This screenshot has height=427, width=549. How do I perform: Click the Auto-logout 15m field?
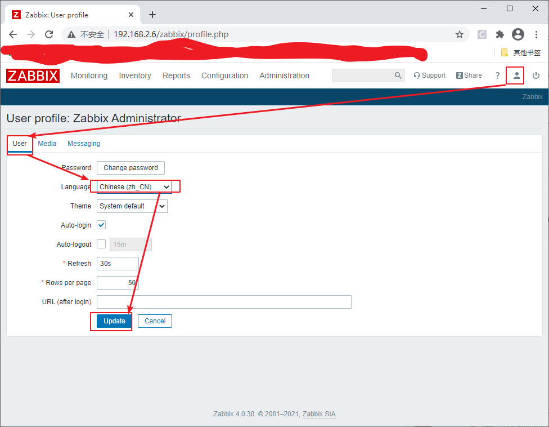[130, 244]
